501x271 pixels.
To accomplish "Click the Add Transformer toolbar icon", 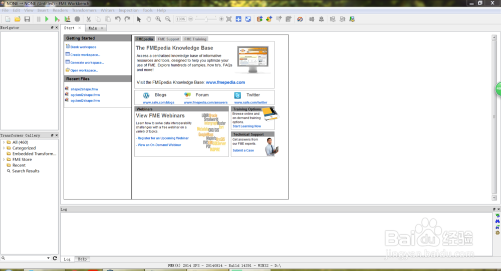I will [x=279, y=19].
